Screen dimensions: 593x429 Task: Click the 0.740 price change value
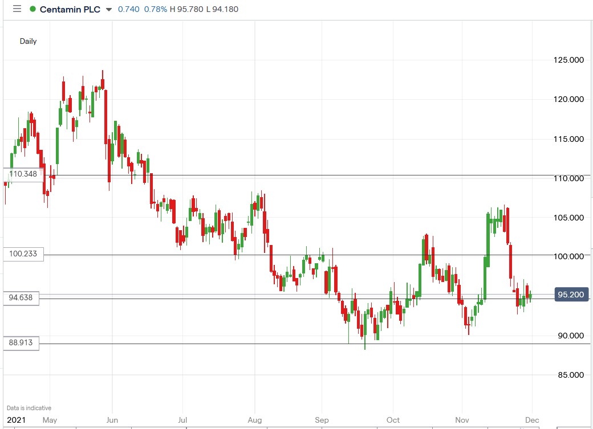click(129, 9)
